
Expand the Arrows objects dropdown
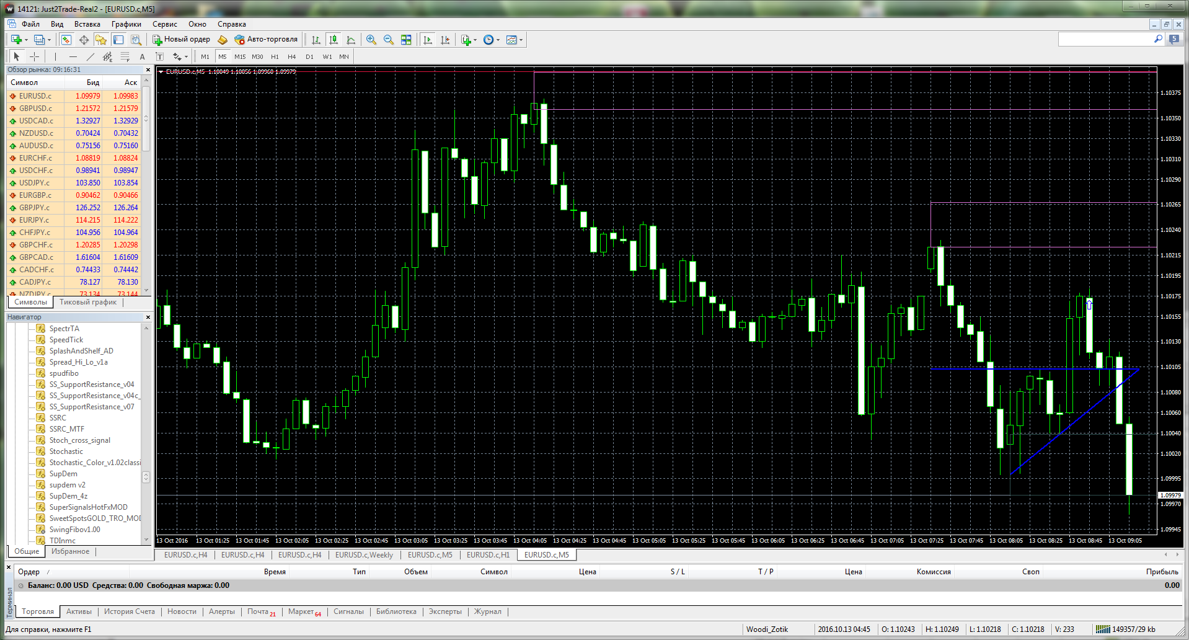186,56
